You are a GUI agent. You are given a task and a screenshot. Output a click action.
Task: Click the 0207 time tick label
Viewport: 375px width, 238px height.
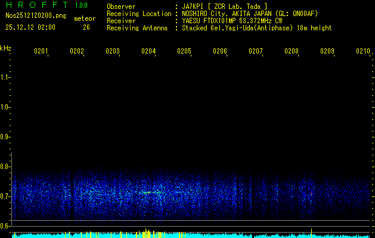(256, 51)
